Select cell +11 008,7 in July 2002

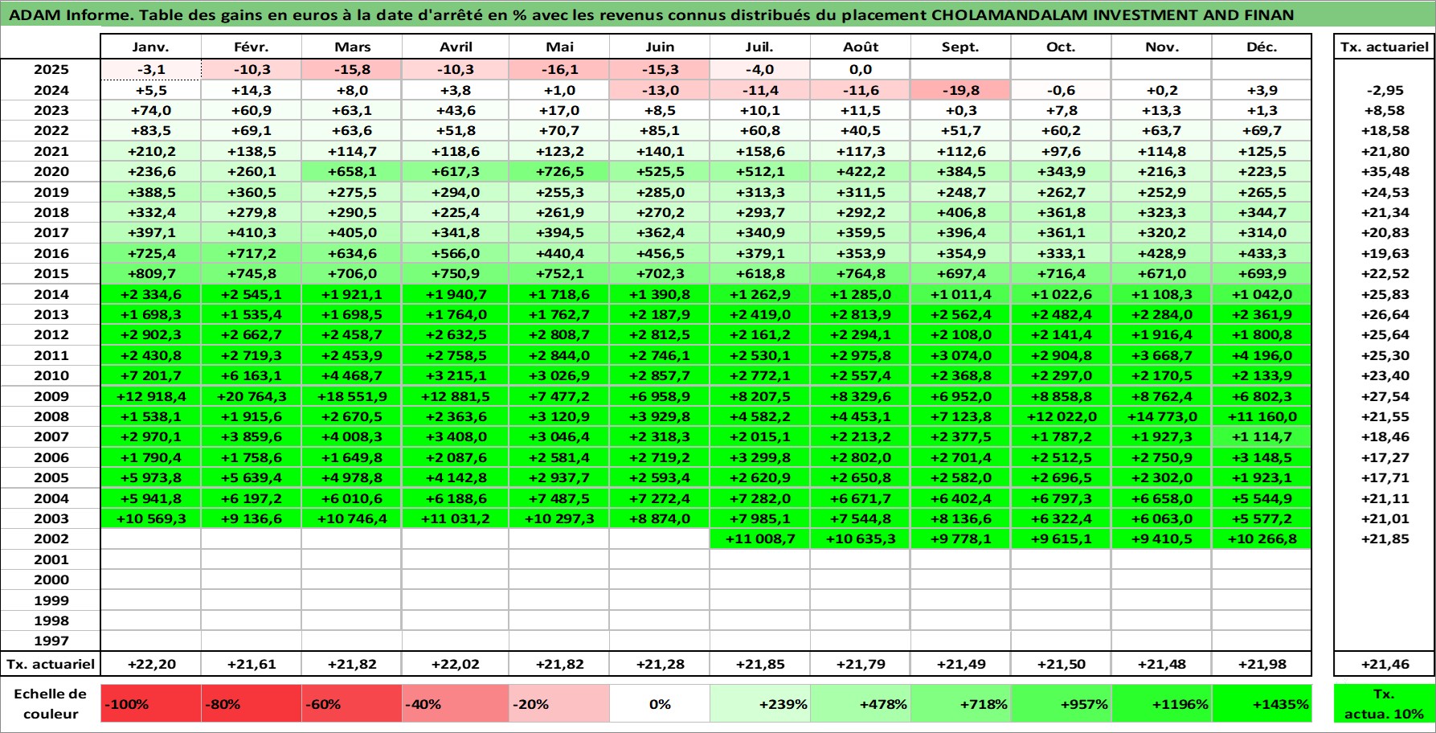[759, 538]
